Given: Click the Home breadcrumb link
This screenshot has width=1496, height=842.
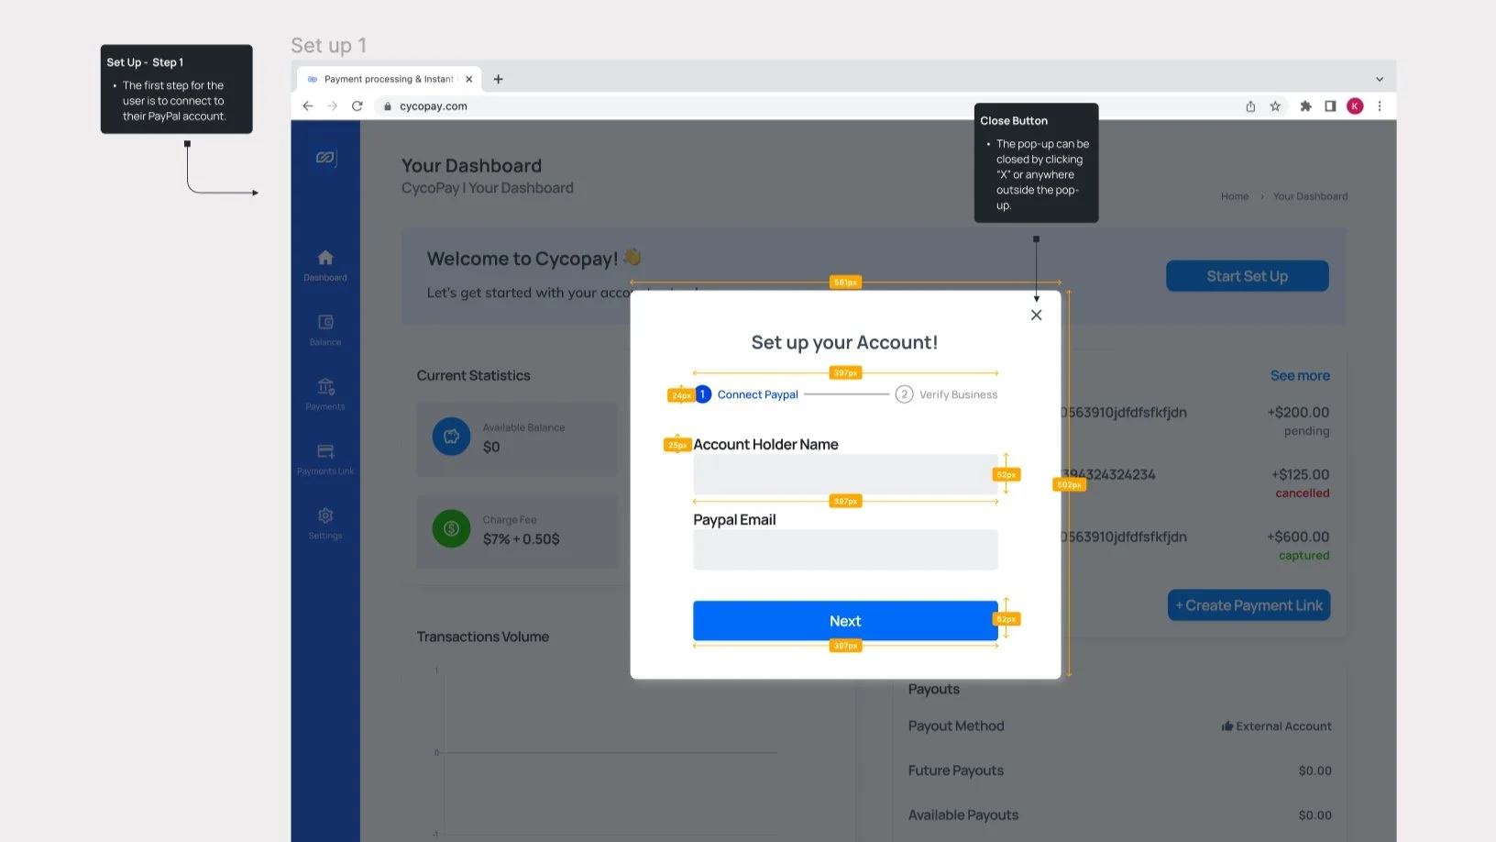Looking at the screenshot, I should (1235, 196).
